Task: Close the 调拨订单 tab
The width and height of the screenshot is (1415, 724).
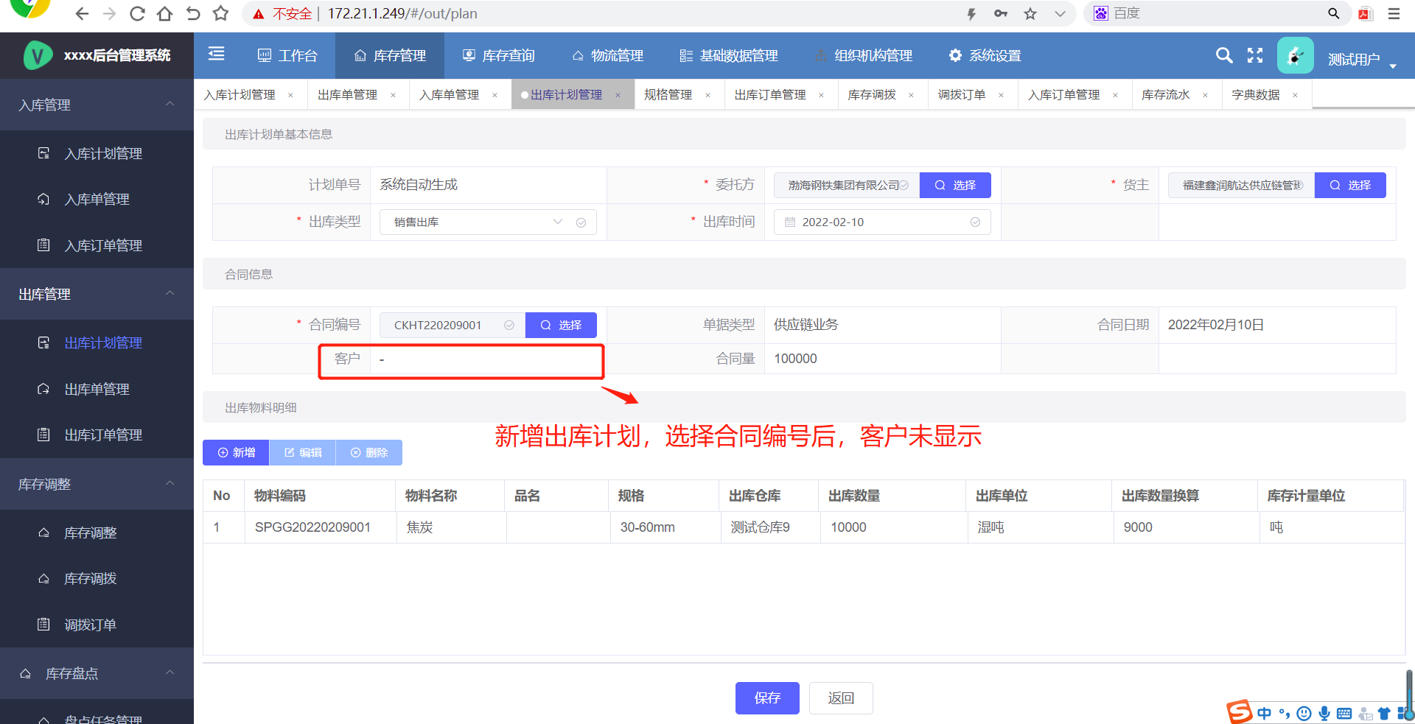Action: [x=1001, y=95]
